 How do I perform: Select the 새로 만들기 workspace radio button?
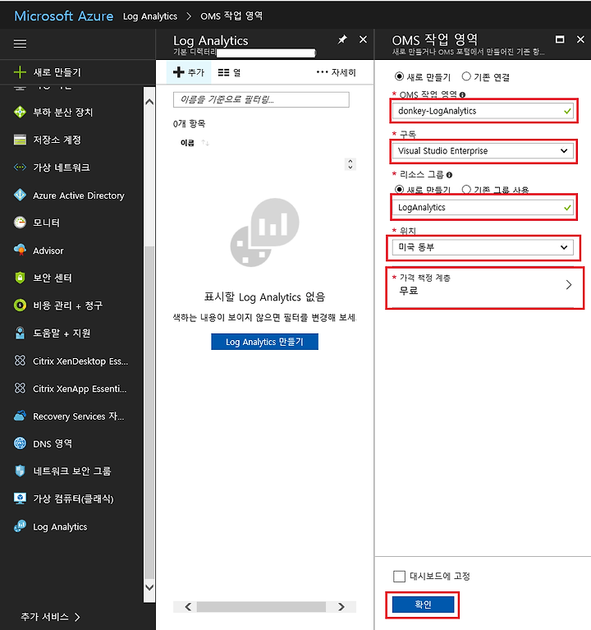[399, 76]
